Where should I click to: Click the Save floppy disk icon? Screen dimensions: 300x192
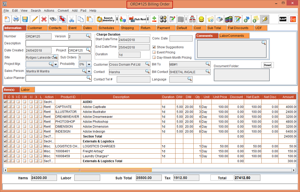(x=25, y=19)
